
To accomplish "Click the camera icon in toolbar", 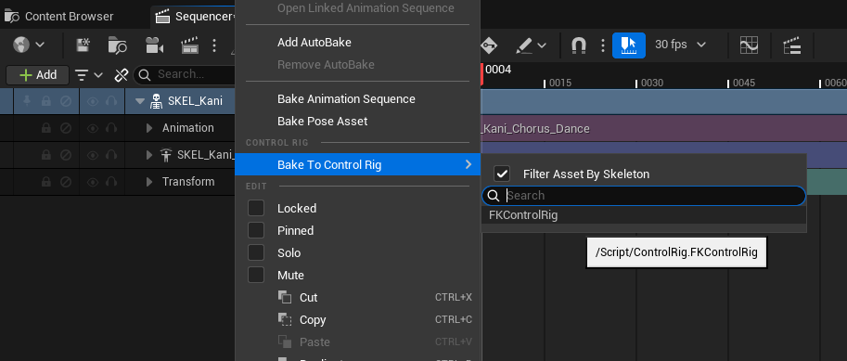I will (x=155, y=45).
